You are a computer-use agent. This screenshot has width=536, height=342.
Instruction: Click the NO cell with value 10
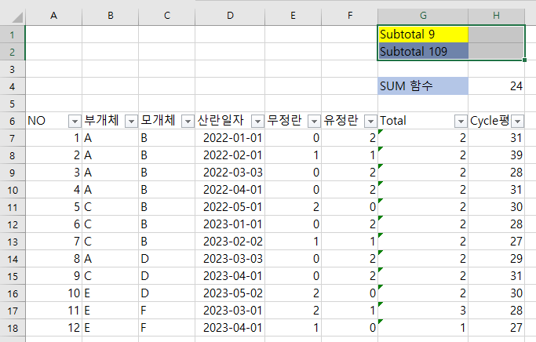coord(53,293)
